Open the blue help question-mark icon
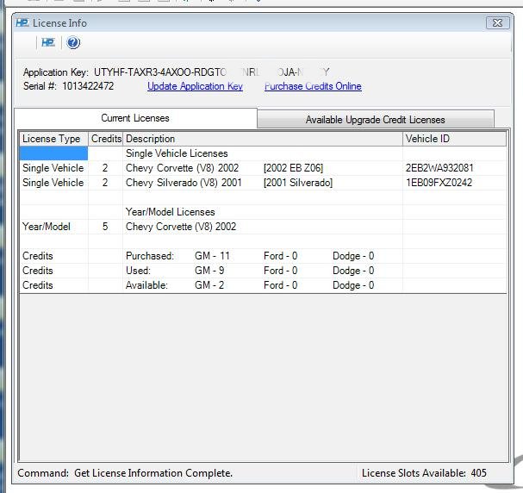The image size is (523, 493). [73, 43]
